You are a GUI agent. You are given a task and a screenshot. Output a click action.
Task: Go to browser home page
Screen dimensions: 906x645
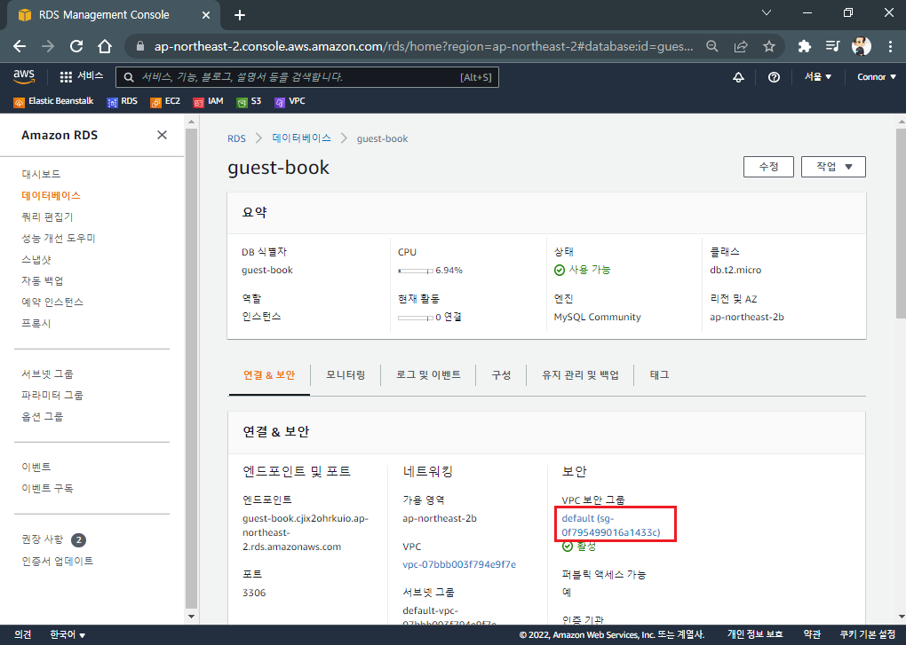105,46
